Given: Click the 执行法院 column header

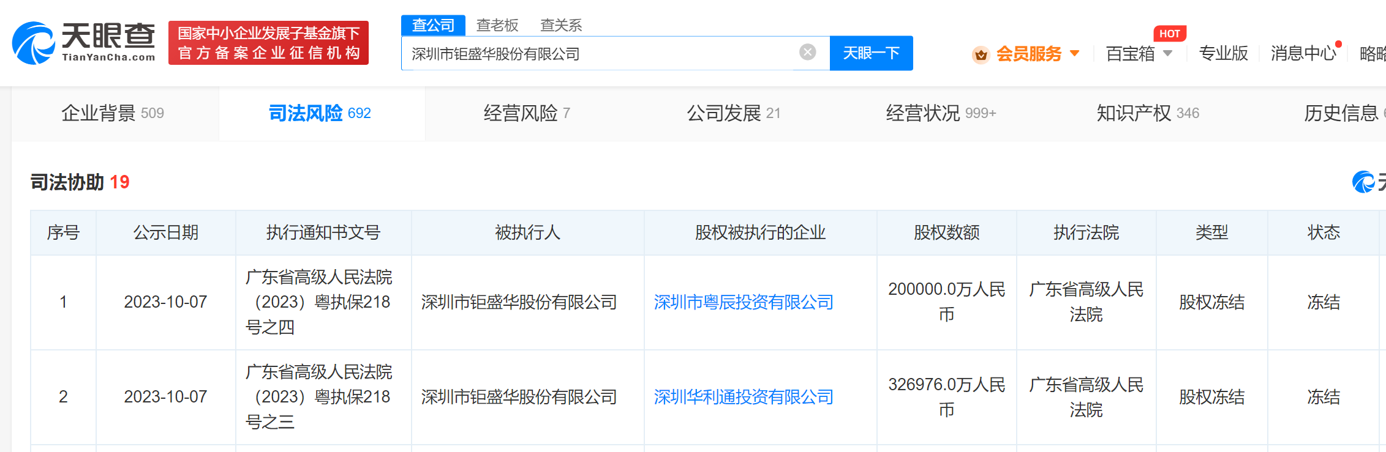Looking at the screenshot, I should click(1086, 232).
